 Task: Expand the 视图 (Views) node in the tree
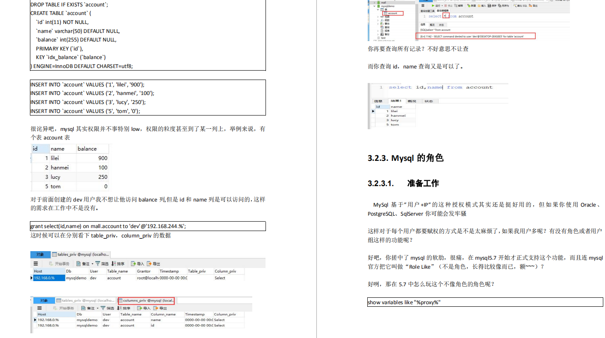378,17
